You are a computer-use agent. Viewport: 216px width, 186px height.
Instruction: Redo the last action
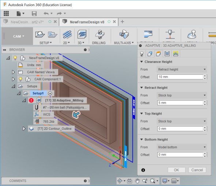(59, 13)
